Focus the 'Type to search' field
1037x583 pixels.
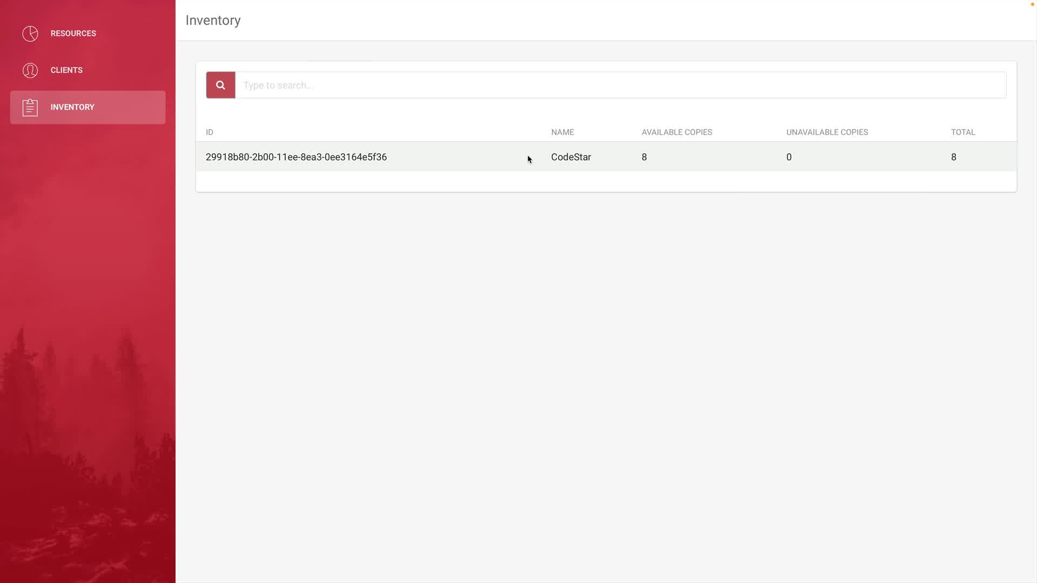(620, 85)
